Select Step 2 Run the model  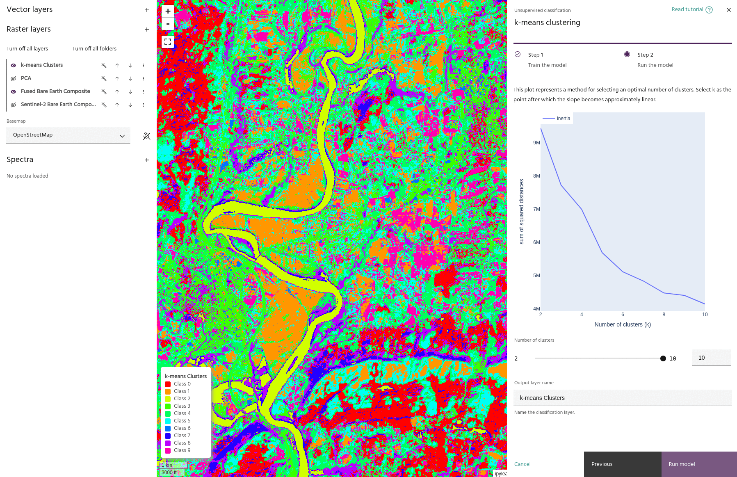click(x=645, y=55)
